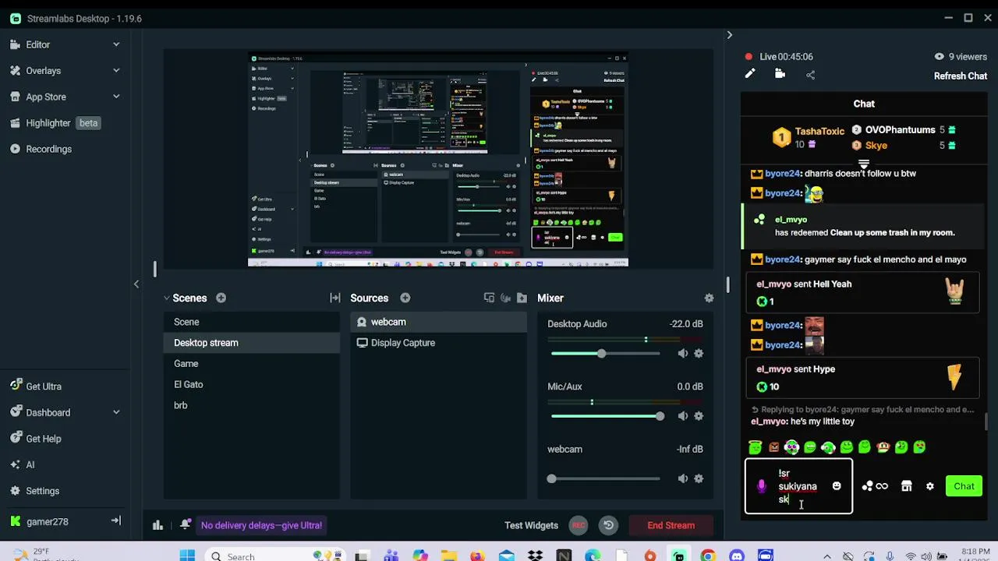
Task: Toggle viewer count visibility eye
Action: tap(939, 56)
